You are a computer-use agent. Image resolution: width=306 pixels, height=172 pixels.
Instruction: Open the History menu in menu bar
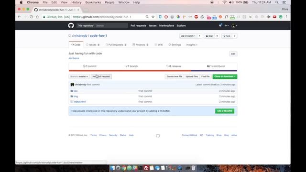click(x=76, y=2)
